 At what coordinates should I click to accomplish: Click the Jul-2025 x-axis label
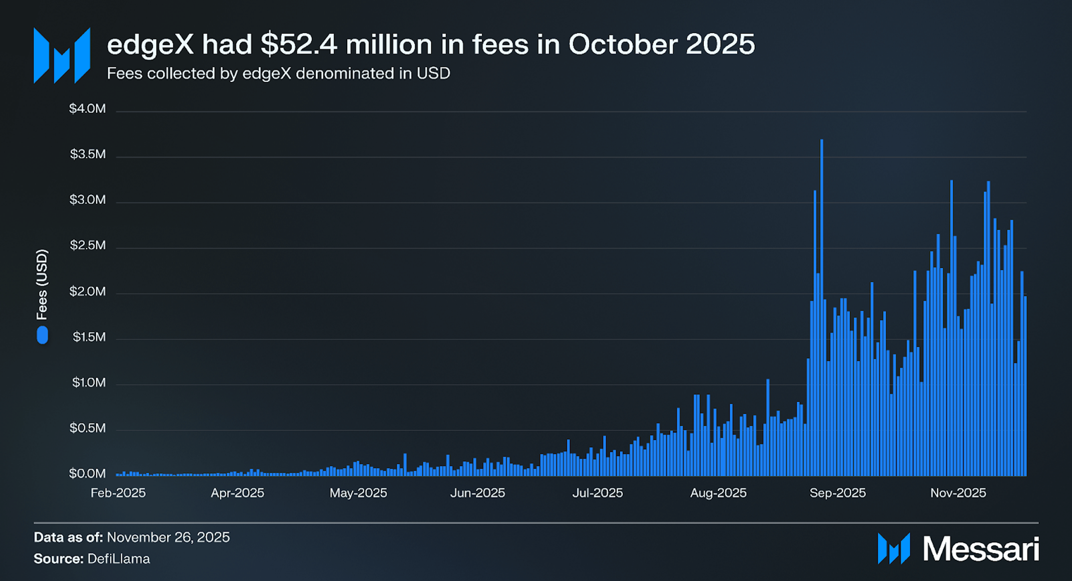pos(598,493)
